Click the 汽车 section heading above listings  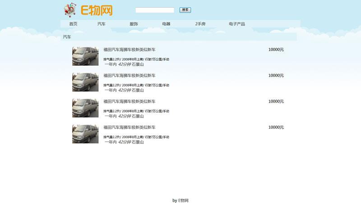click(67, 37)
